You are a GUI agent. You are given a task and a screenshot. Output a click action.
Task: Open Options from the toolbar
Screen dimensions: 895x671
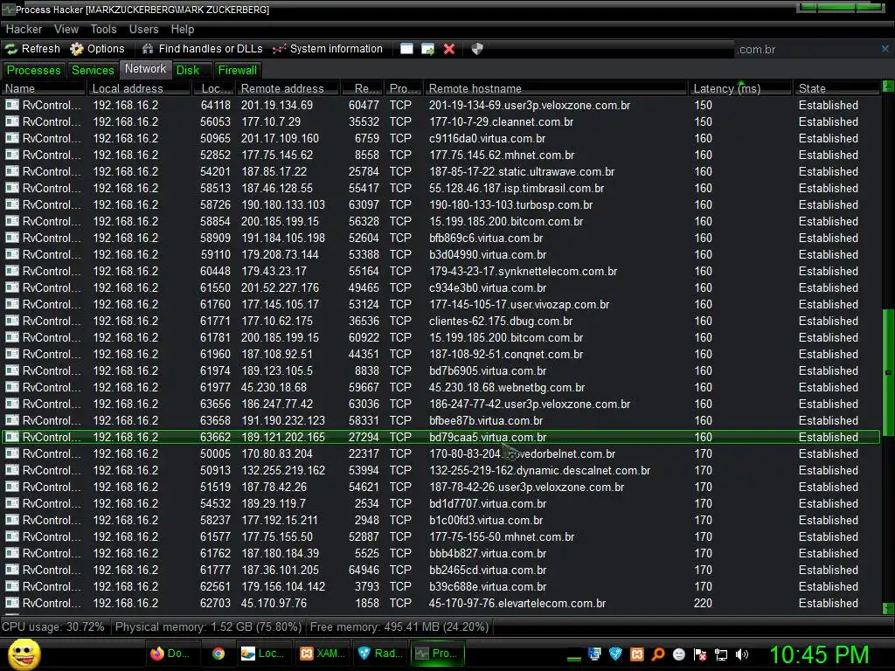click(x=97, y=49)
